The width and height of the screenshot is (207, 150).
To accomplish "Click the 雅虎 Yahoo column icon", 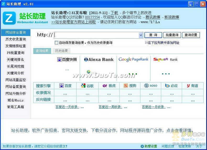I will [x=105, y=86].
